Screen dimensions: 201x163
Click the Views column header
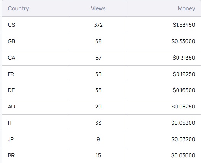(x=98, y=8)
